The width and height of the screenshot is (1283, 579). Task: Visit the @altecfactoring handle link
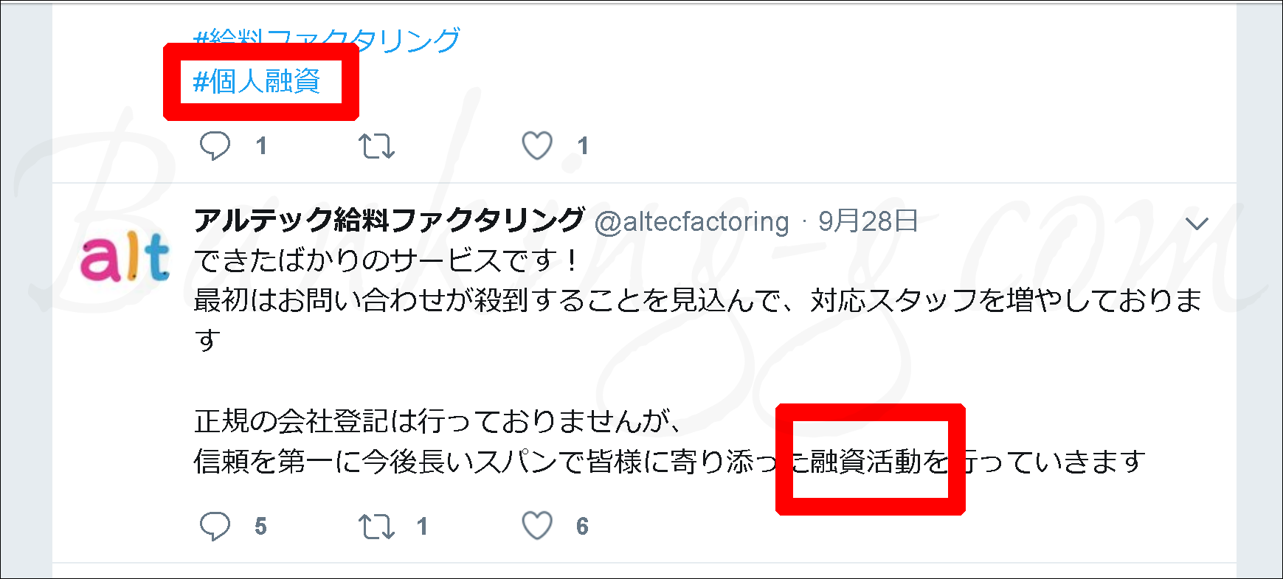click(x=692, y=221)
